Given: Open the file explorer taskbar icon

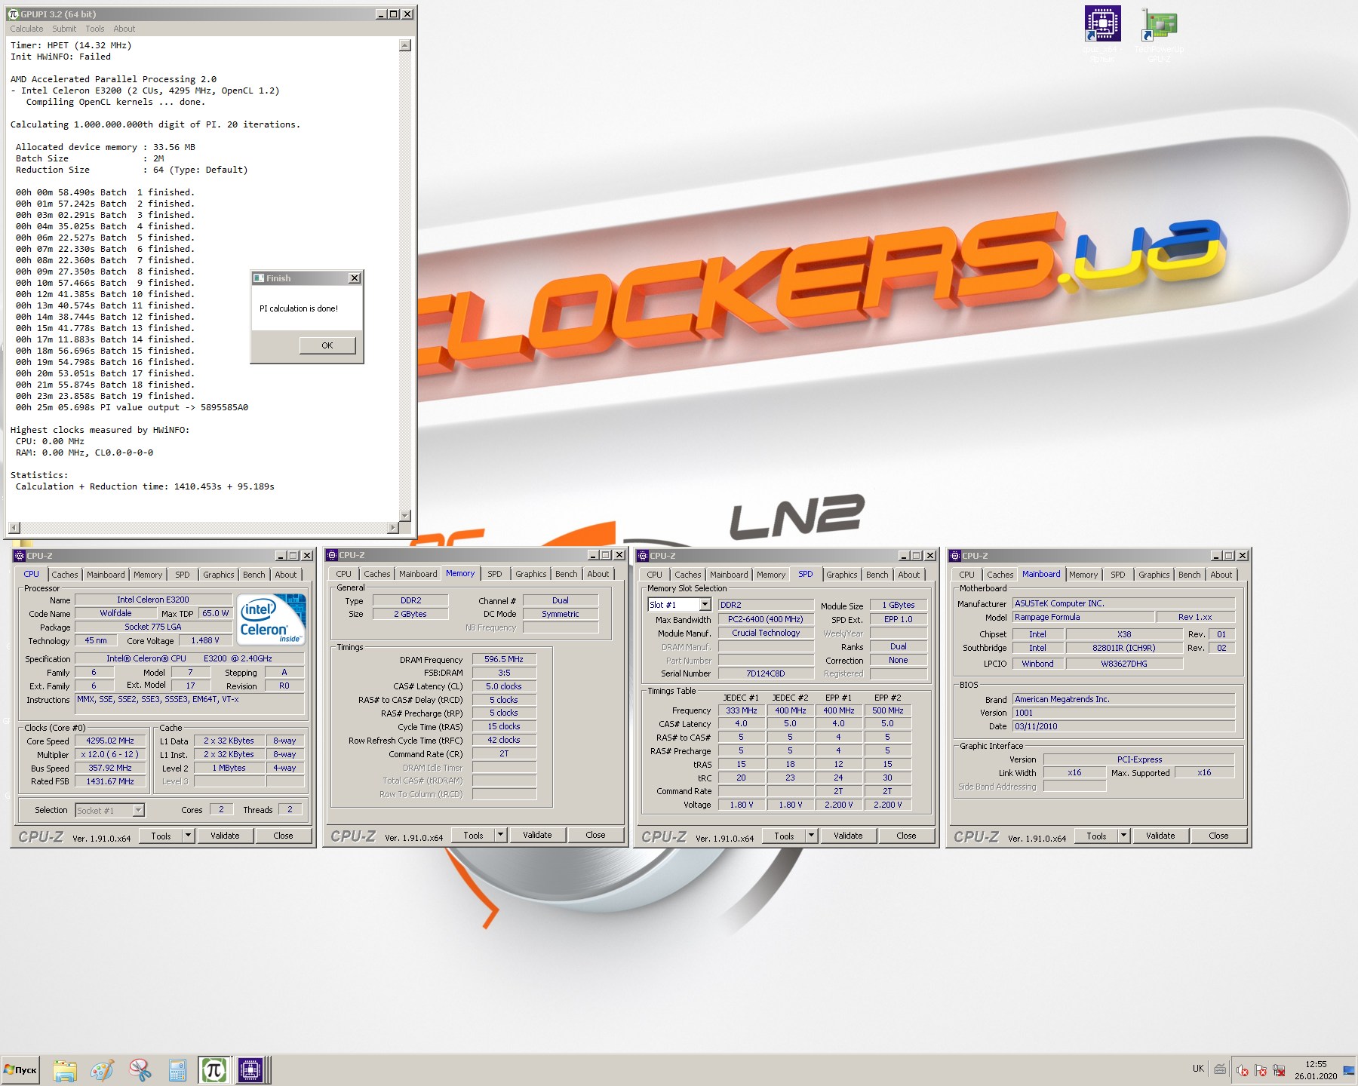Looking at the screenshot, I should tap(65, 1070).
